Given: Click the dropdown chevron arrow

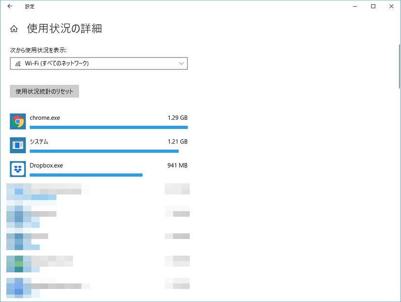Looking at the screenshot, I should click(182, 63).
